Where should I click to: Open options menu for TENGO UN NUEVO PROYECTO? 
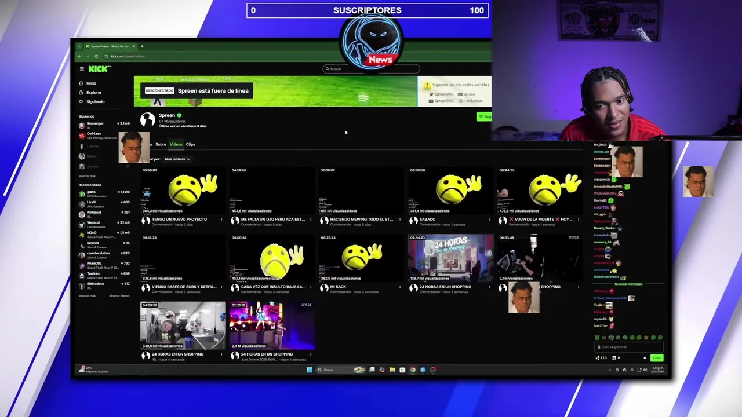(221, 220)
